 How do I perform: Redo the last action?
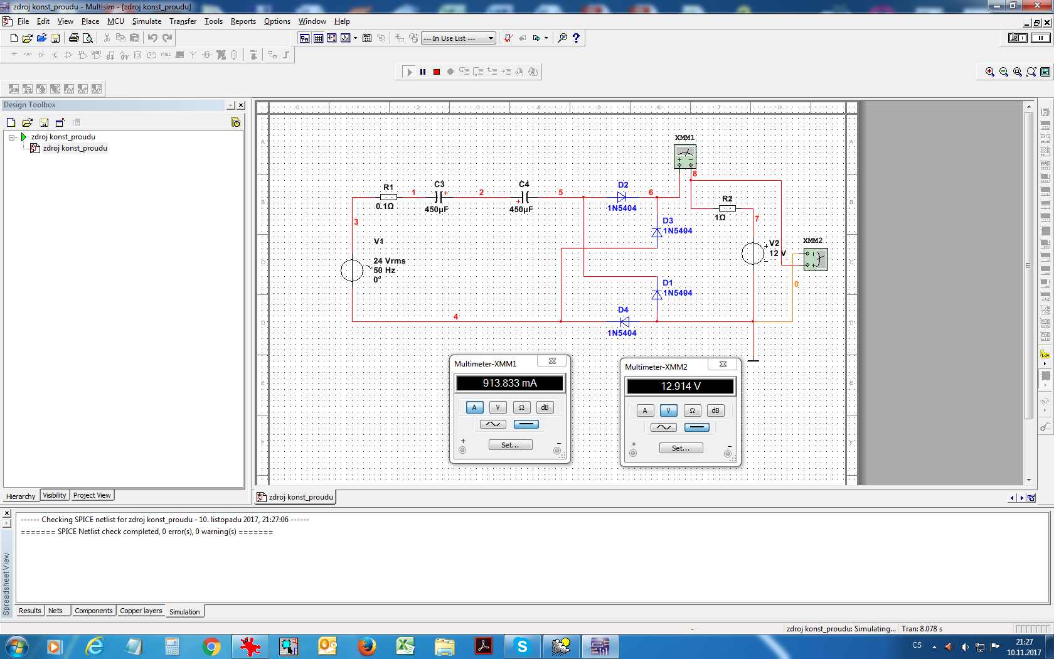[x=167, y=38]
